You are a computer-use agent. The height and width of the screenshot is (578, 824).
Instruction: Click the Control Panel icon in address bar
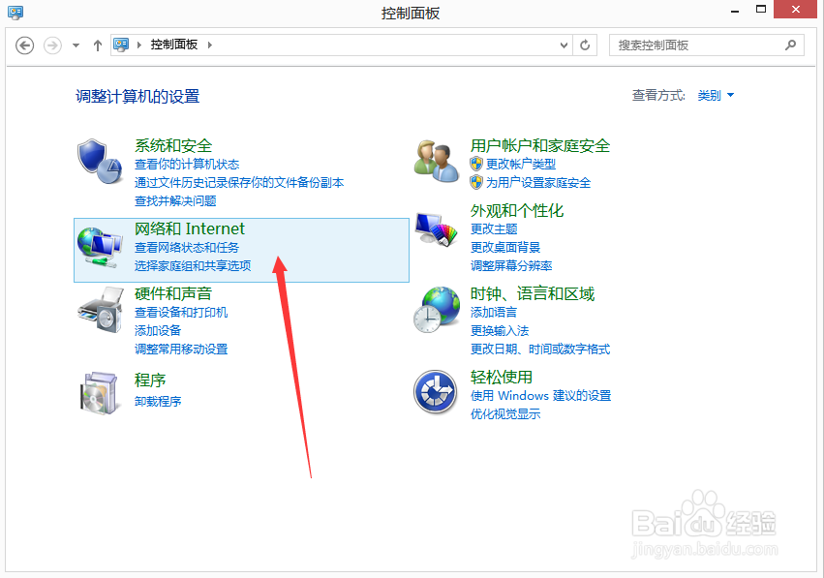(120, 45)
